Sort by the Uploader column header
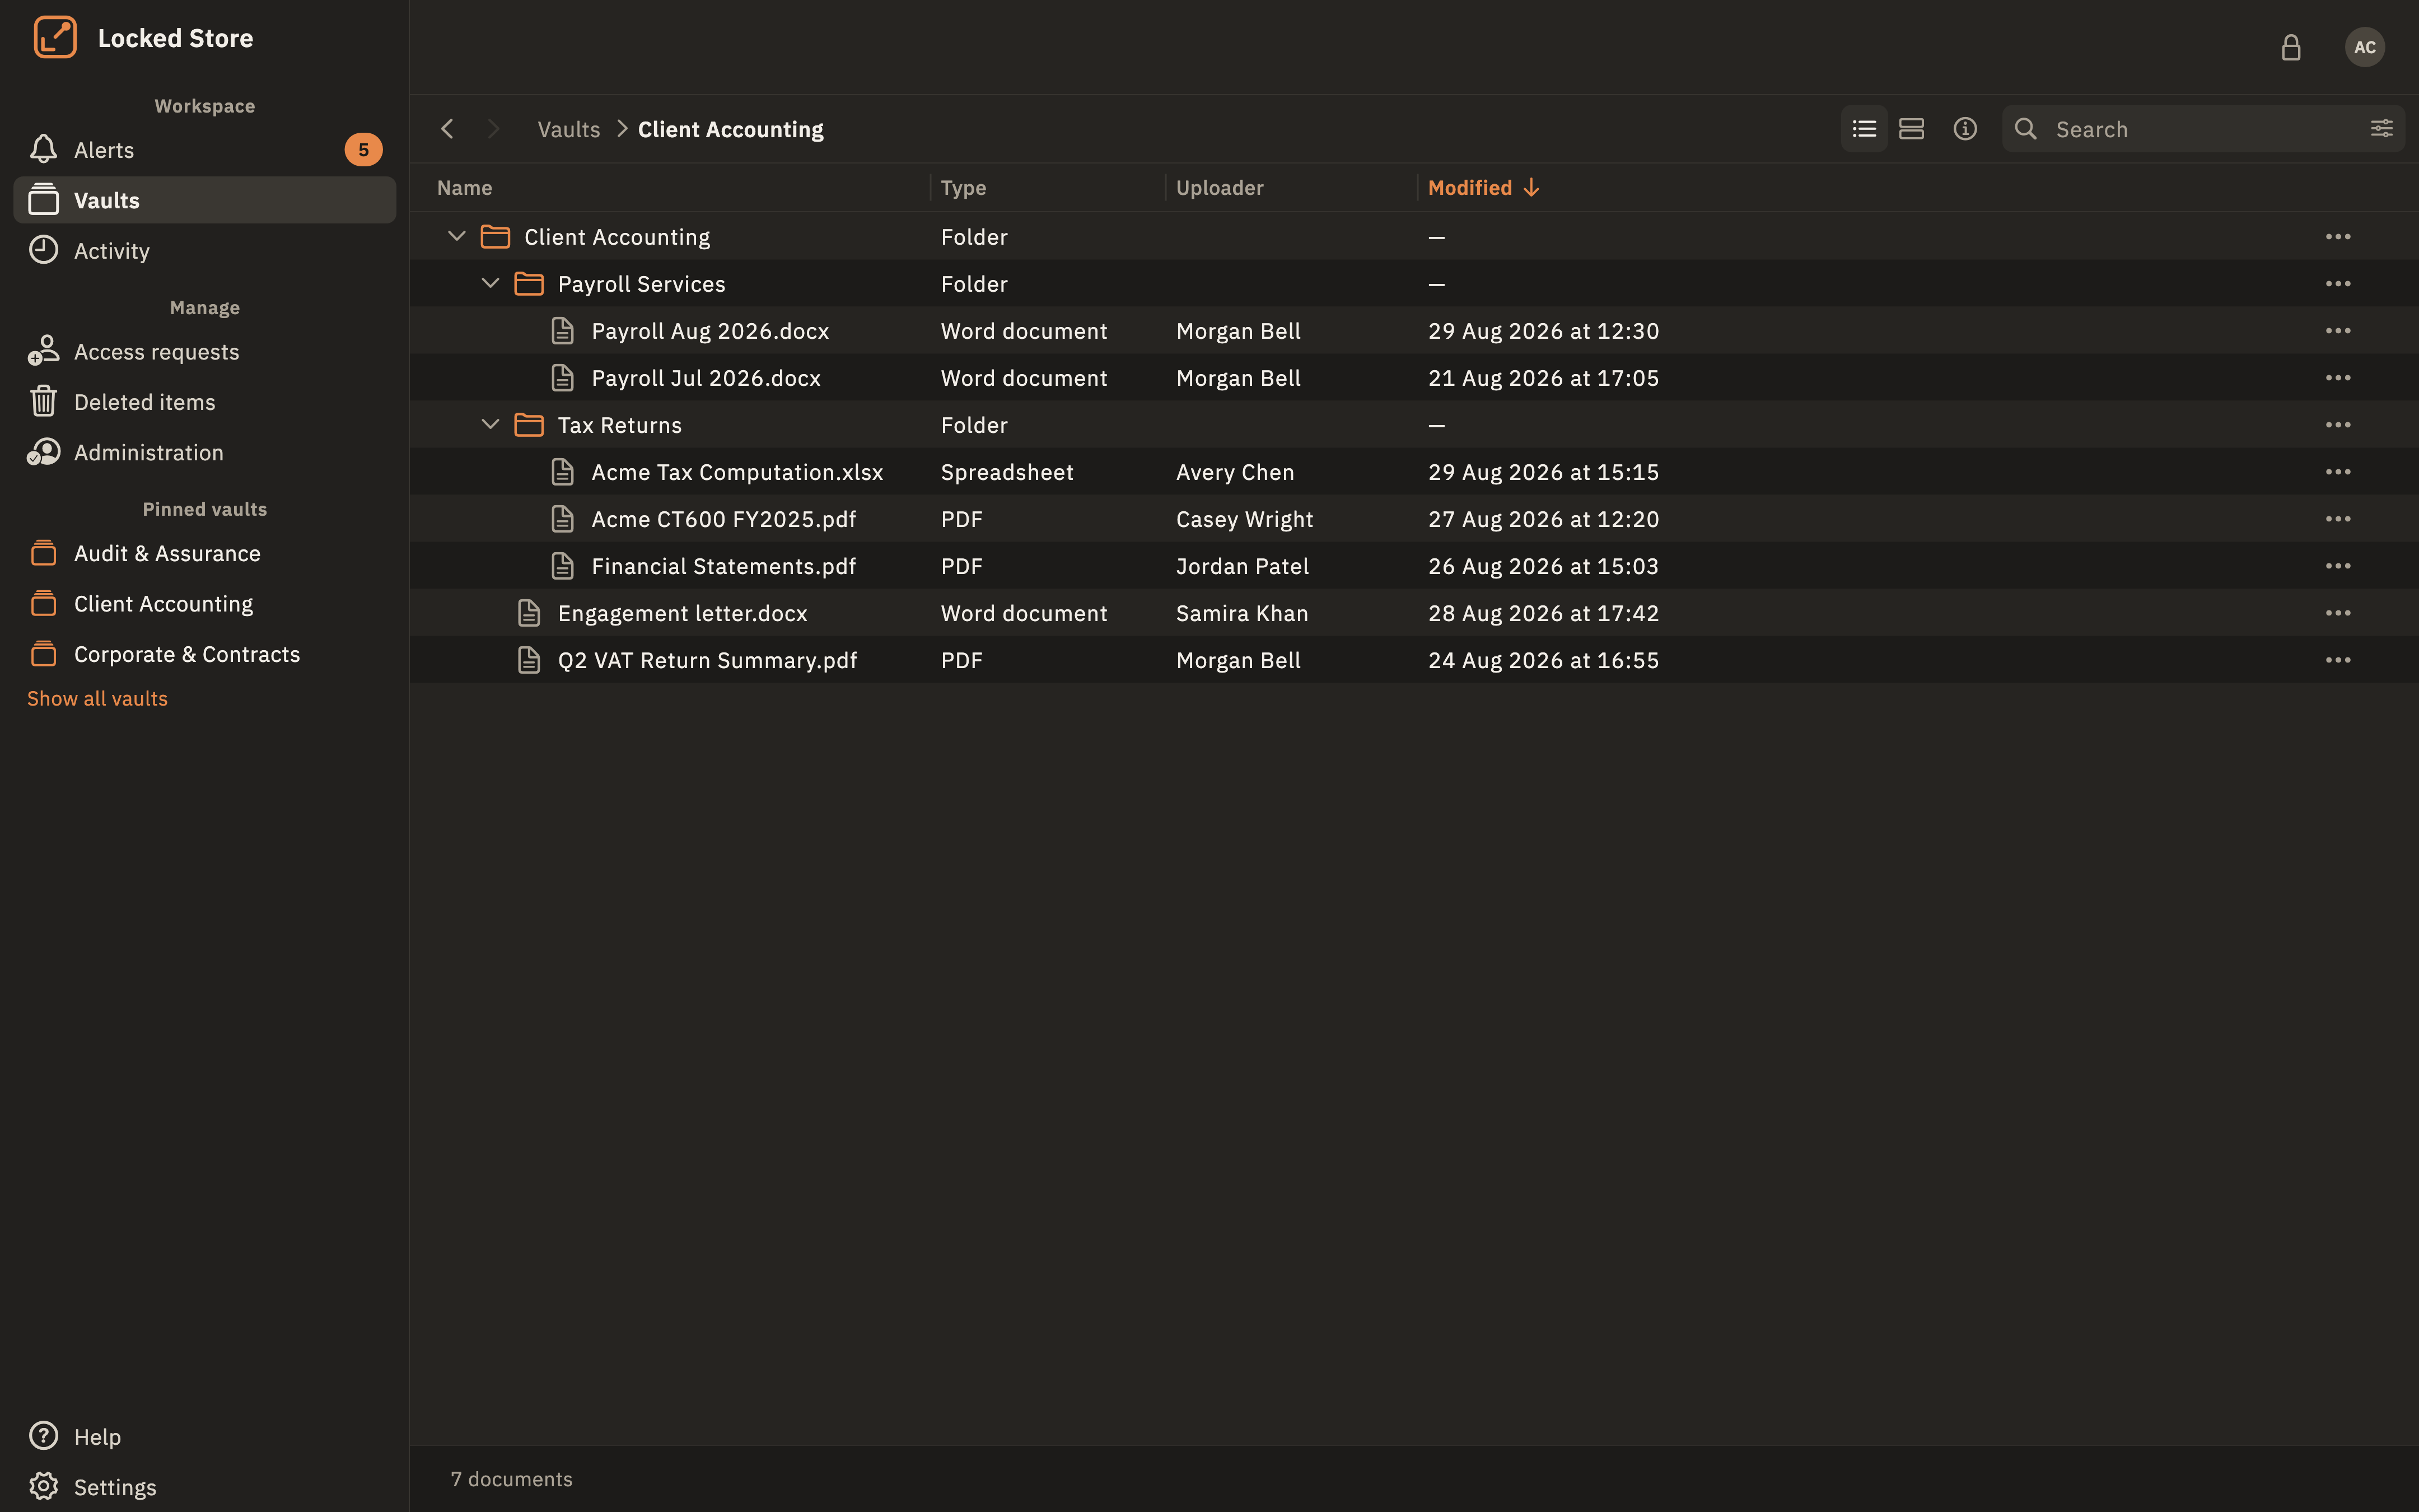Image resolution: width=2419 pixels, height=1512 pixels. pyautogui.click(x=1220, y=188)
